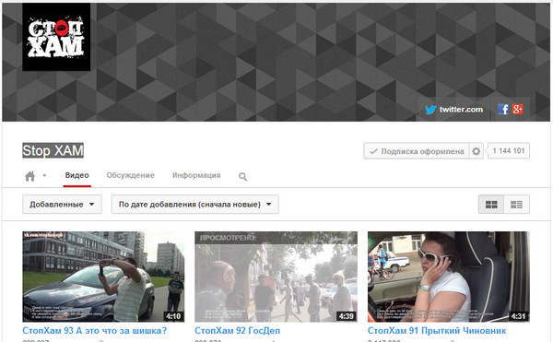Switch to grid view layout

click(491, 205)
